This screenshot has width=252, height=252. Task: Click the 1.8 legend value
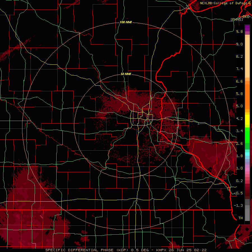click(x=239, y=156)
